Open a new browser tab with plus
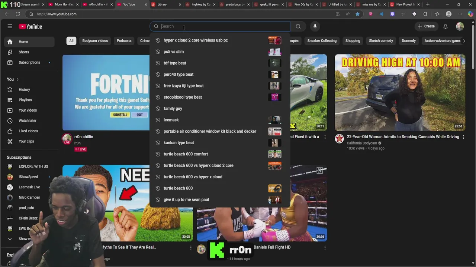This screenshot has height=267, width=476. coord(428,4)
